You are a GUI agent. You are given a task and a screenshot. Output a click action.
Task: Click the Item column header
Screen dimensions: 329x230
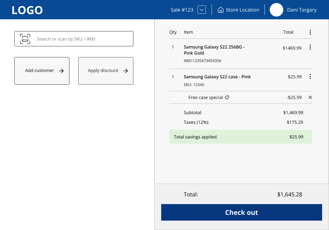(x=188, y=32)
